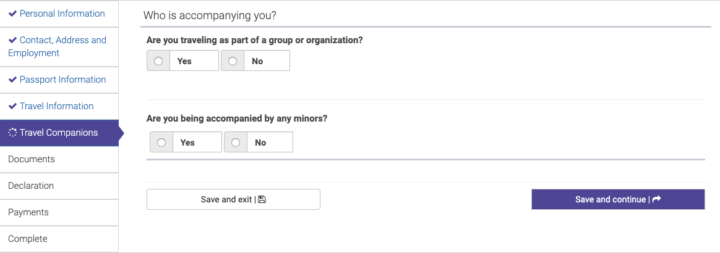Open the Payments step
Viewport: 720px width, 253px height.
(59, 213)
